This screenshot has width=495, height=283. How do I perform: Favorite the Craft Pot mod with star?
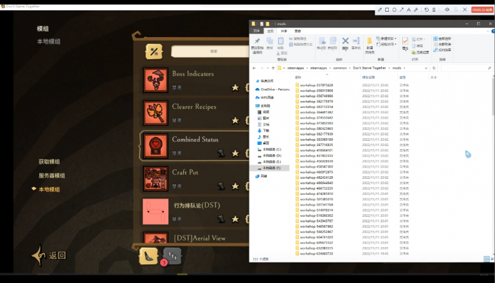235,186
